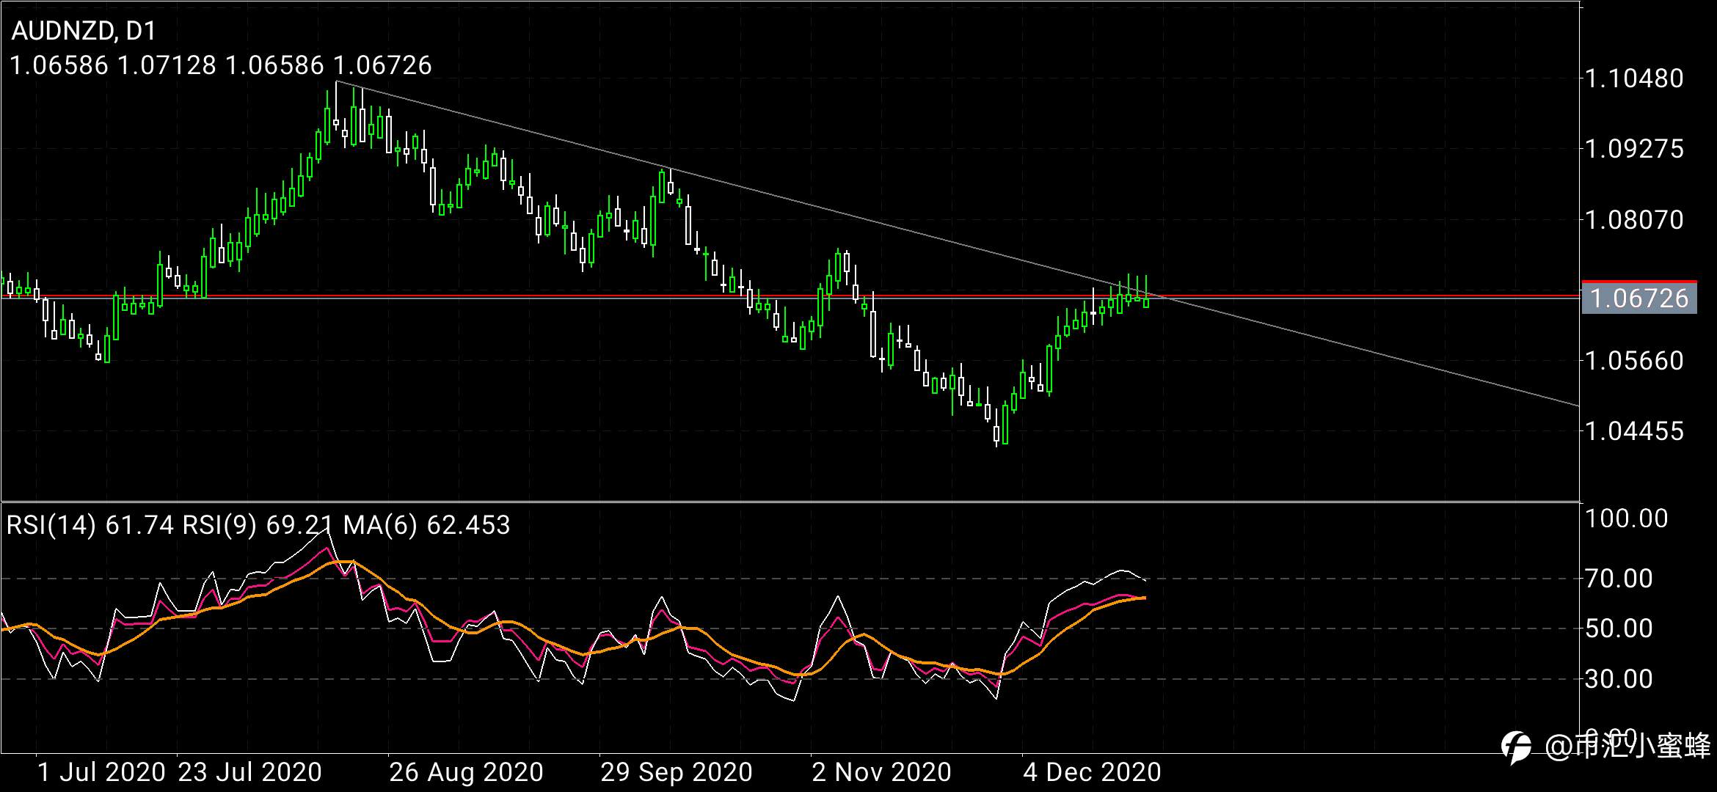Select the 1.07128 high value in header
The width and height of the screenshot is (1717, 792).
coord(167,65)
